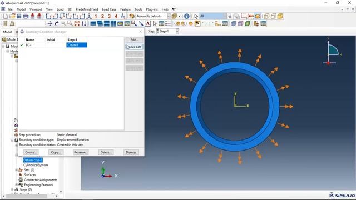Screen dimensions: 356x200
Task: Click the Move Left button
Action: (x=134, y=47)
